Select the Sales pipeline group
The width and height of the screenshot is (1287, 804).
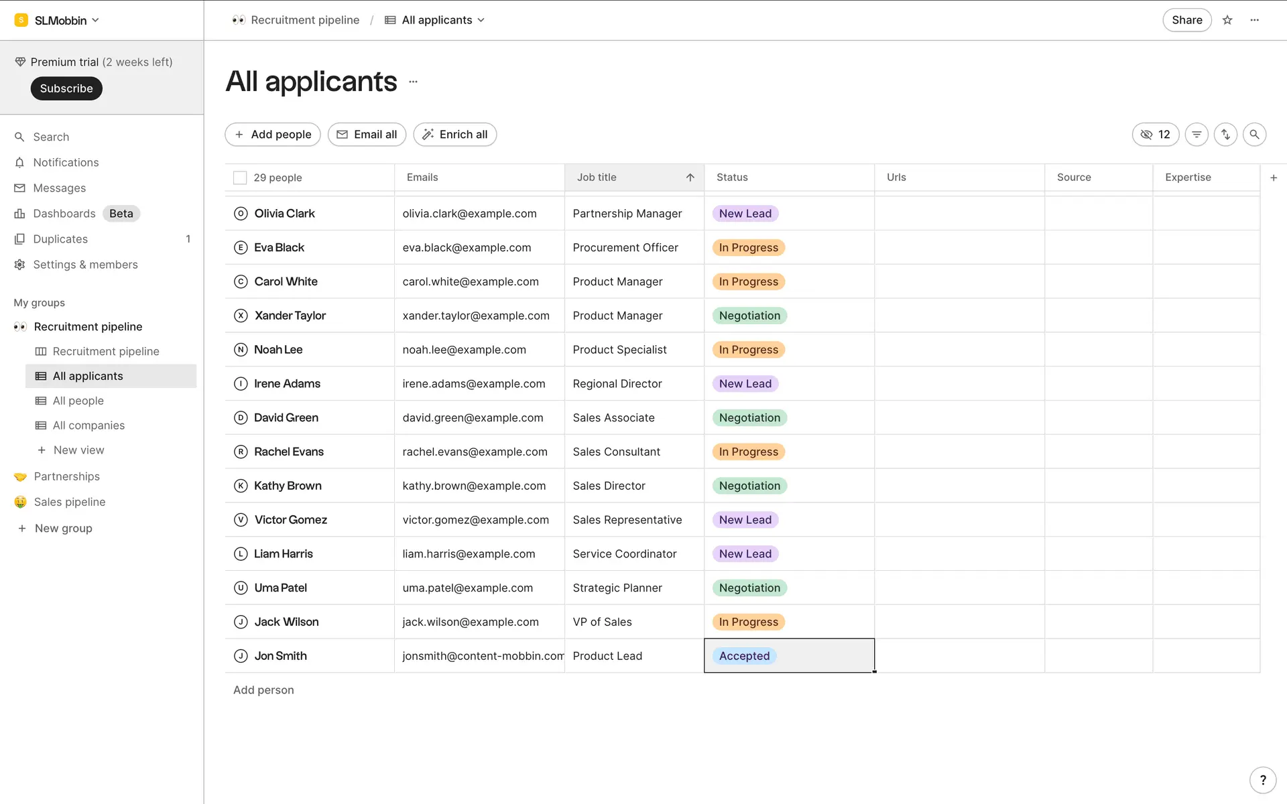pos(69,502)
